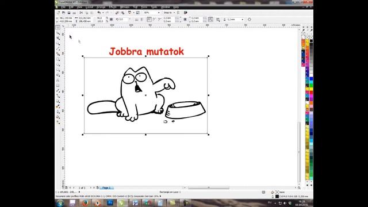
Task: Open the outline width dropdown
Action: tap(243, 20)
